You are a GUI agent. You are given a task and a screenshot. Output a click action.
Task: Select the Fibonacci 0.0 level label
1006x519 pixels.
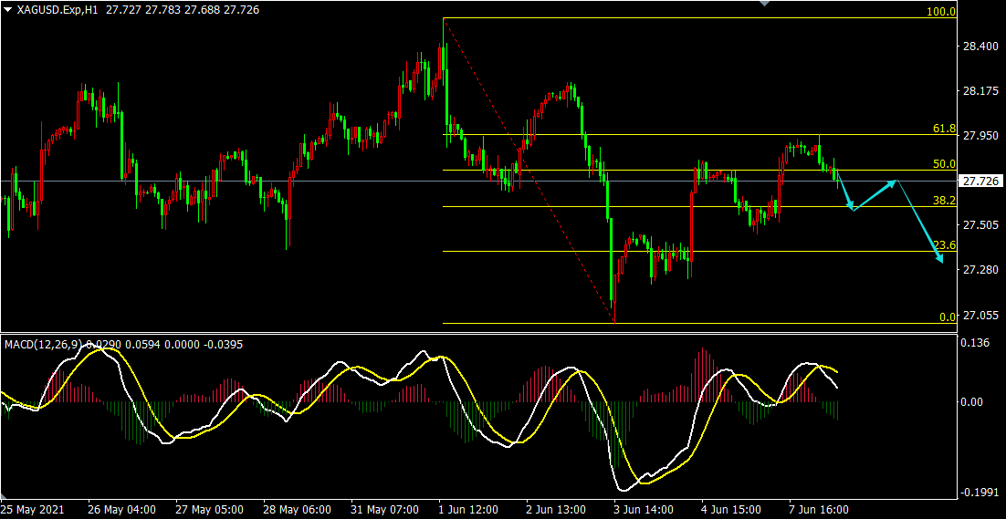947,317
